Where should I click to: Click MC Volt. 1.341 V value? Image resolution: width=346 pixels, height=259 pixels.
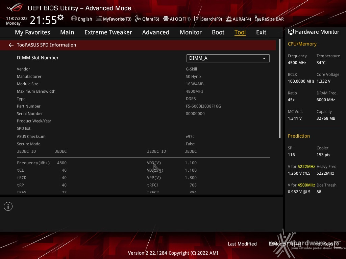(295, 118)
